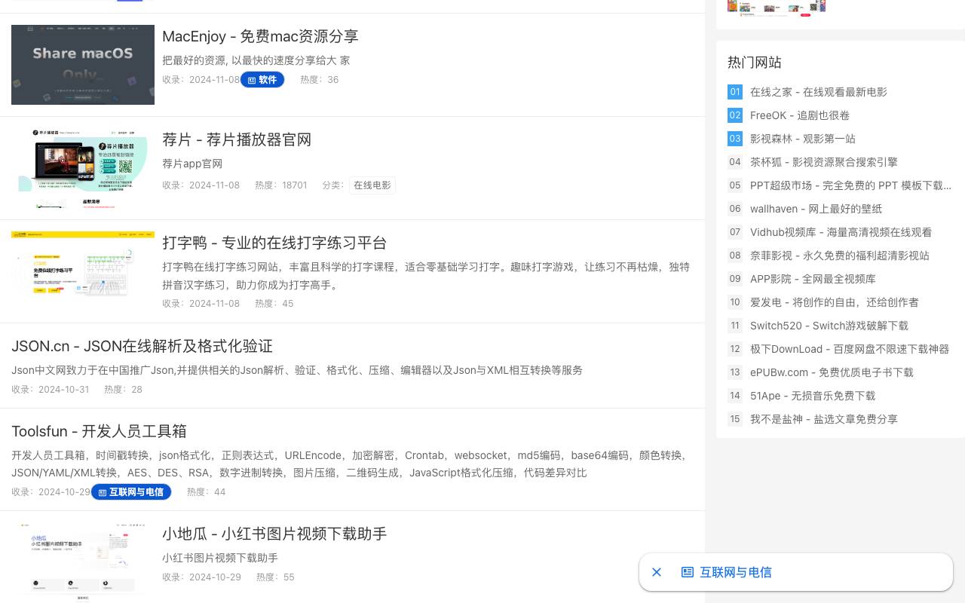Click the news icon in the floating bar
This screenshot has height=603, width=965.
(x=688, y=572)
